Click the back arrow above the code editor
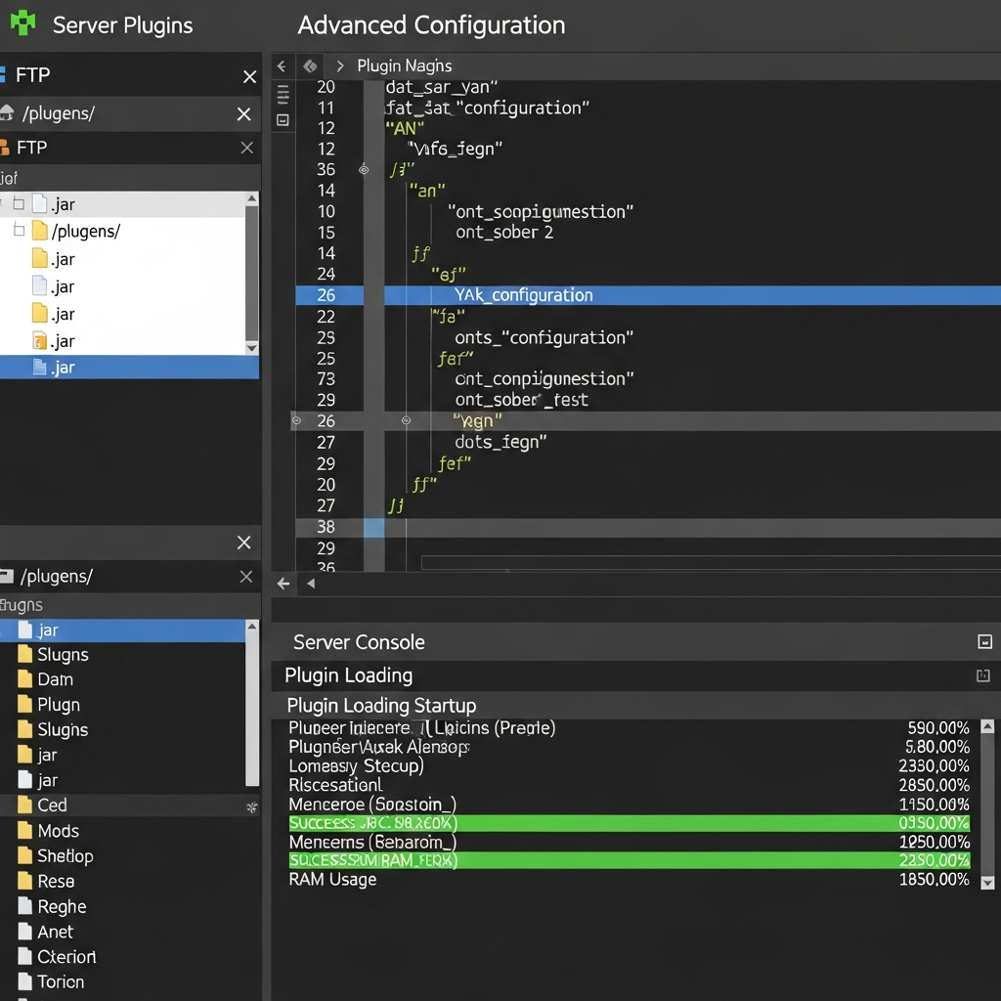This screenshot has width=1001, height=1001. point(282,66)
